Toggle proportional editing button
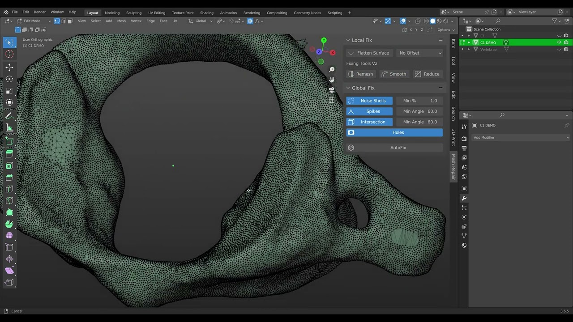 coord(250,21)
